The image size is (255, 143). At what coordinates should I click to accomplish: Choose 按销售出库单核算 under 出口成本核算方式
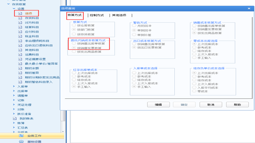click(x=134, y=44)
